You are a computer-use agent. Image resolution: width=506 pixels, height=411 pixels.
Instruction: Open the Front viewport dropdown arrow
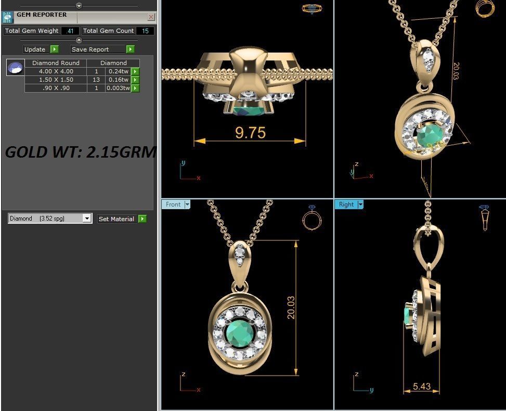(x=187, y=204)
